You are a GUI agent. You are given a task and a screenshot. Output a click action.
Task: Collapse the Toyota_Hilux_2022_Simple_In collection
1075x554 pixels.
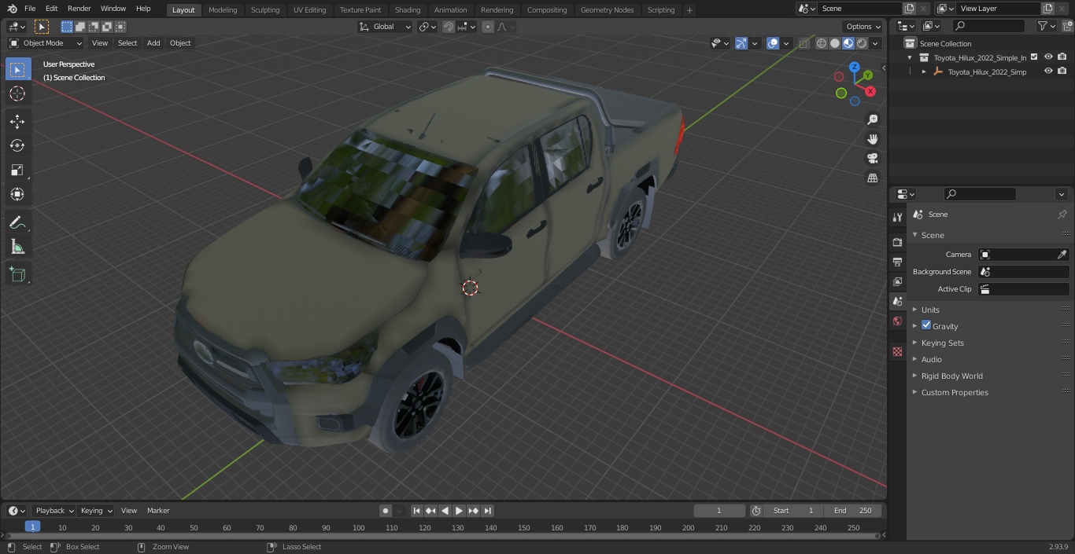(910, 57)
